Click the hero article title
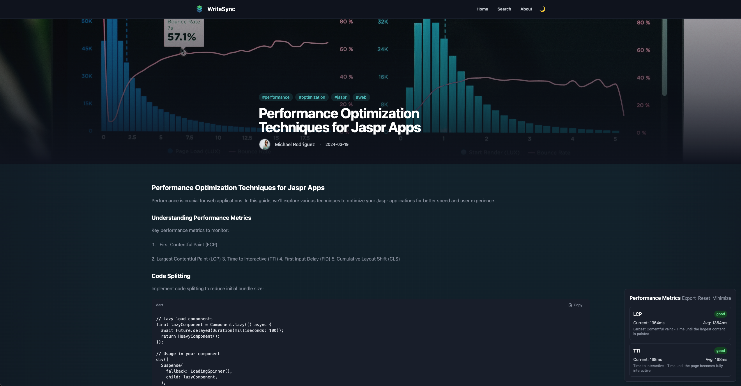The width and height of the screenshot is (741, 386). (339, 120)
